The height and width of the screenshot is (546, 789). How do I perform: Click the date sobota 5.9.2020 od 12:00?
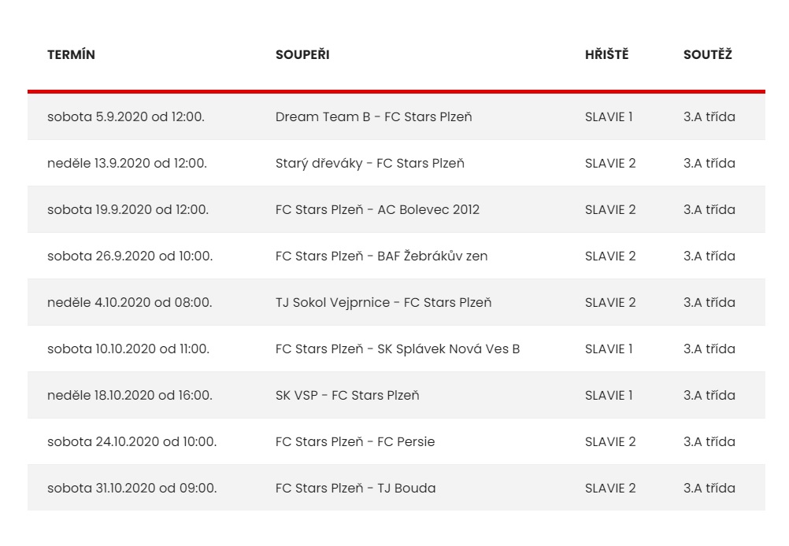click(126, 117)
